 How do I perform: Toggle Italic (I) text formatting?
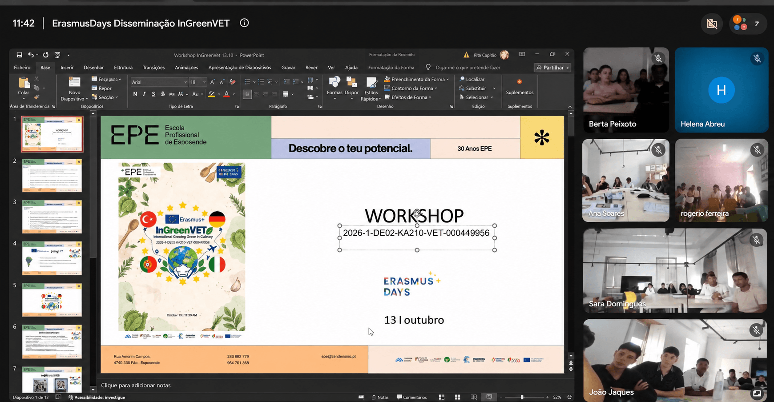[x=144, y=94]
